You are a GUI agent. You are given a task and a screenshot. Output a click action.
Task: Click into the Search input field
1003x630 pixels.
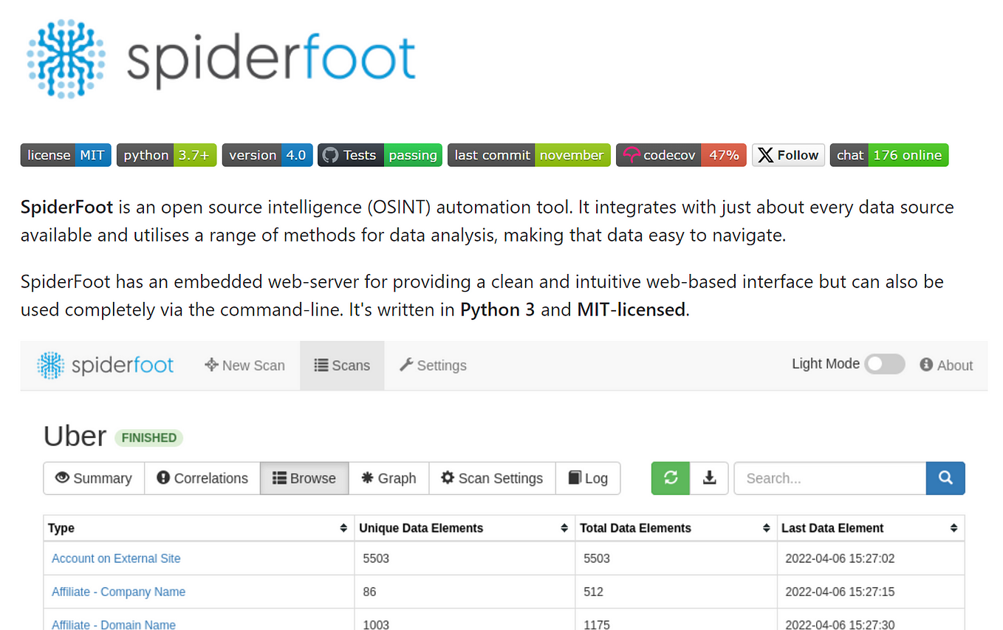[829, 478]
